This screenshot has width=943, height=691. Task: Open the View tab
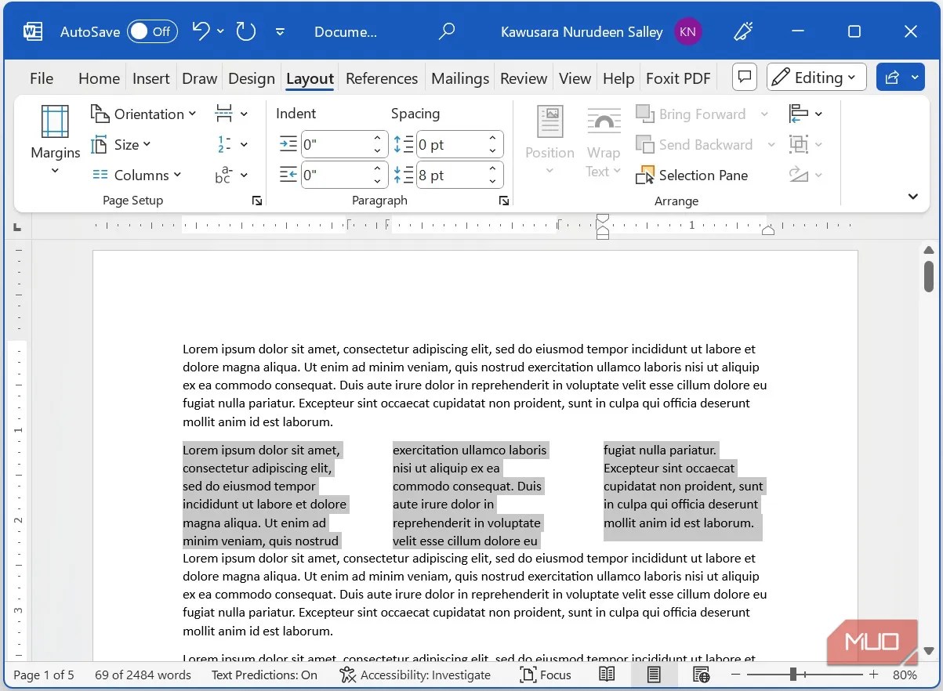575,78
